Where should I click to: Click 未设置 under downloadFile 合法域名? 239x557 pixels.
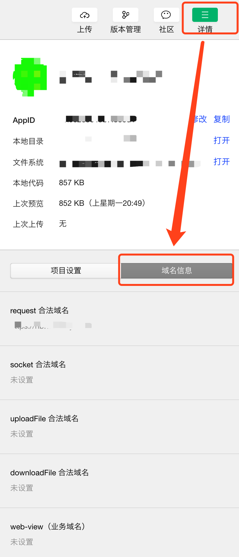click(x=22, y=488)
